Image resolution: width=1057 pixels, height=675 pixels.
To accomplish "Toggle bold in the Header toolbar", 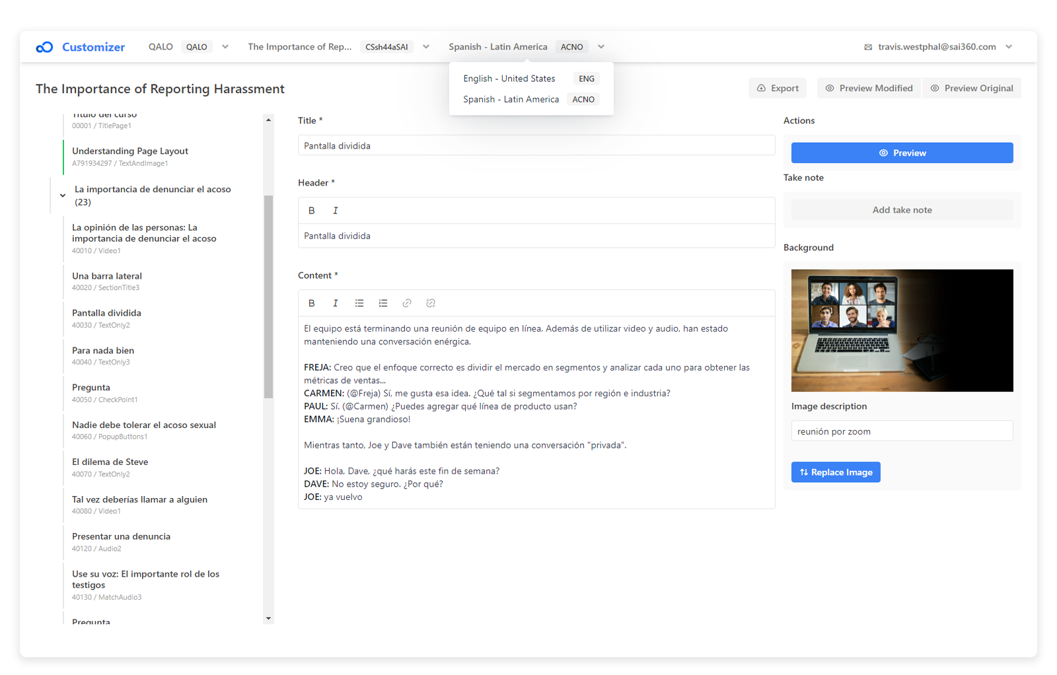I will [x=312, y=211].
